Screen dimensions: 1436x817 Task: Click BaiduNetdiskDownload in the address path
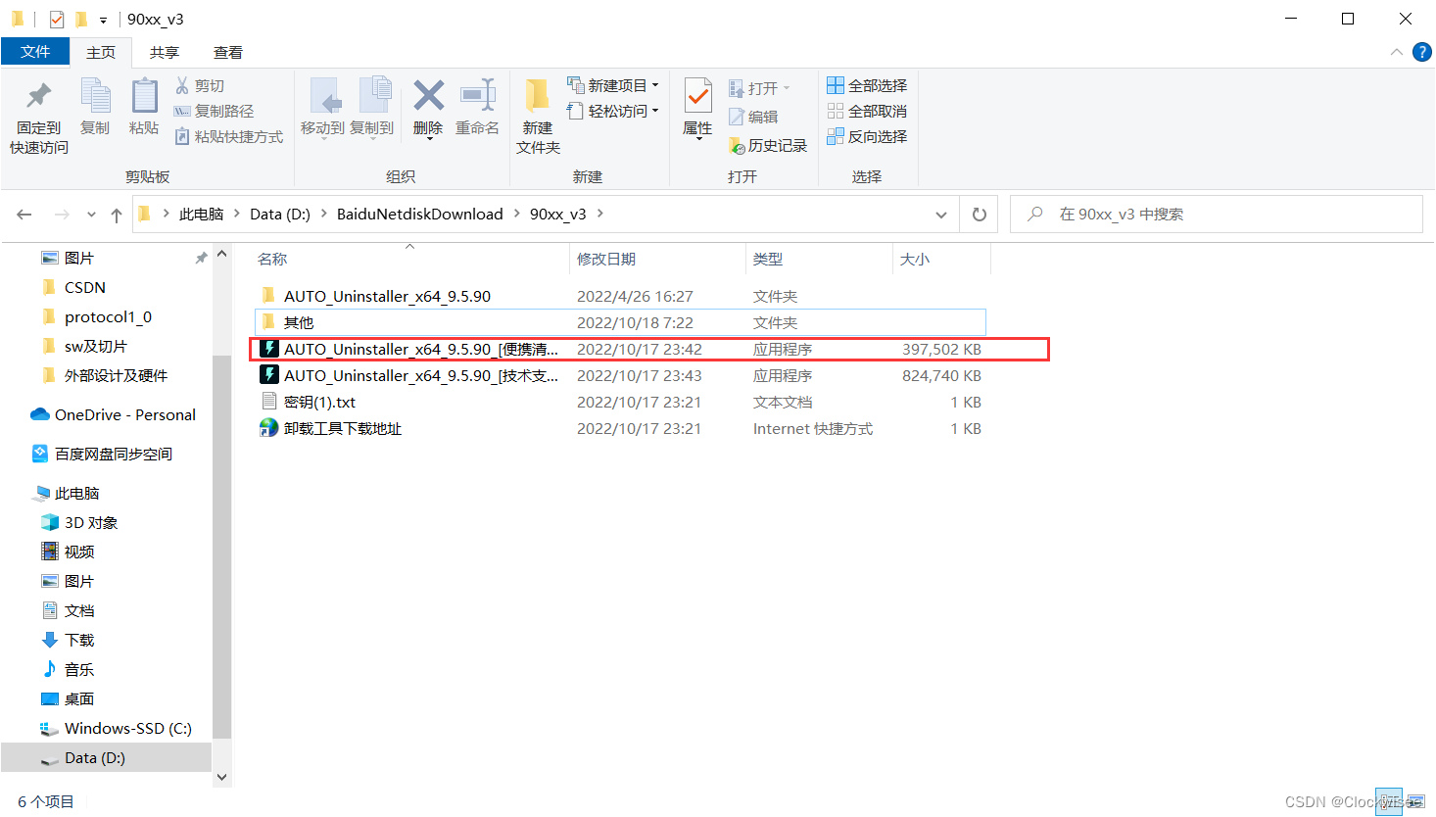click(x=419, y=214)
